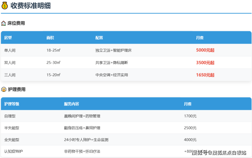Viewport: 252px width, 158px height.
Task: Click the house icon next to 床位费用
Action: tap(4, 23)
